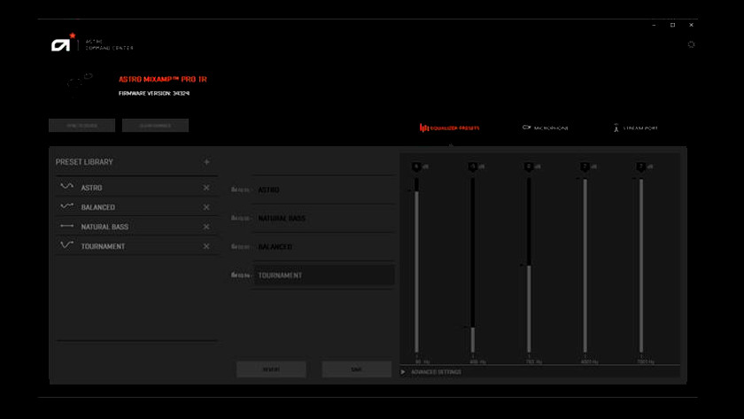Delete the BALANCED preset from the library
The image size is (744, 419).
point(206,207)
